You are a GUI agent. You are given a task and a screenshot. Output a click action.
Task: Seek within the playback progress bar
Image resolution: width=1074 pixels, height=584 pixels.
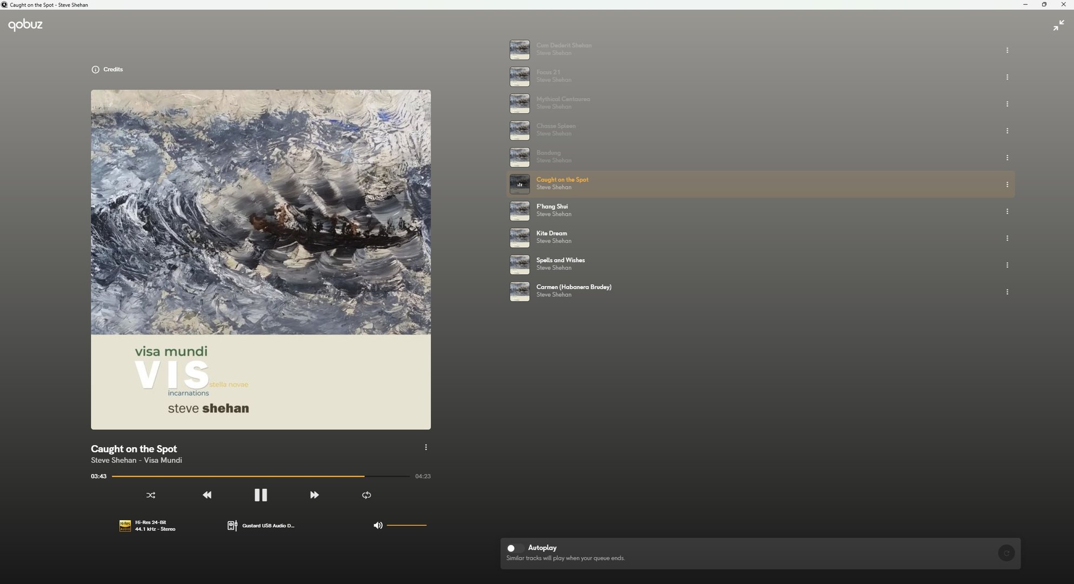(261, 476)
